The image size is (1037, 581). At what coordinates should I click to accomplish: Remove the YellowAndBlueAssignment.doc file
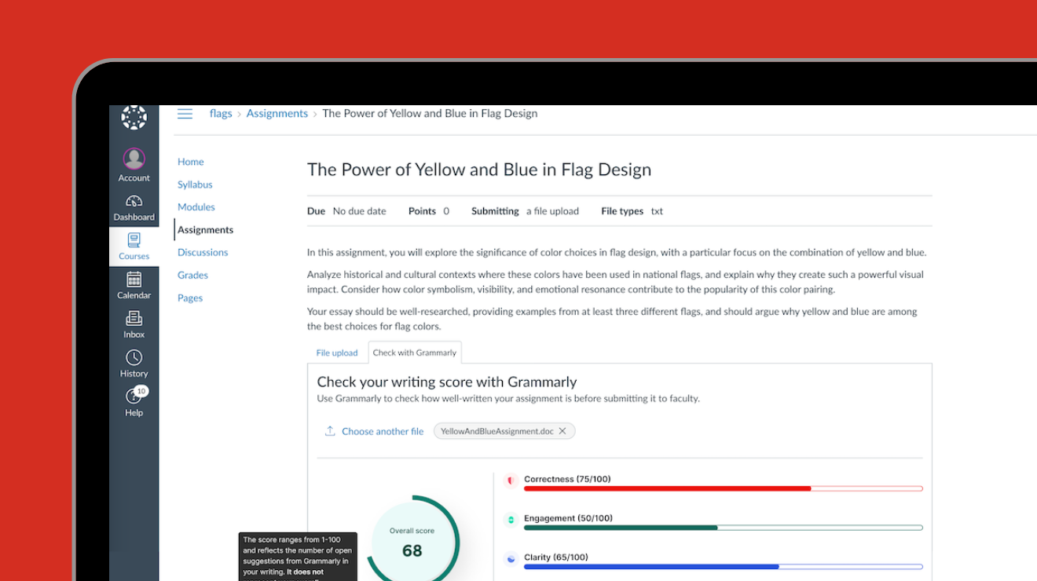[x=562, y=430]
